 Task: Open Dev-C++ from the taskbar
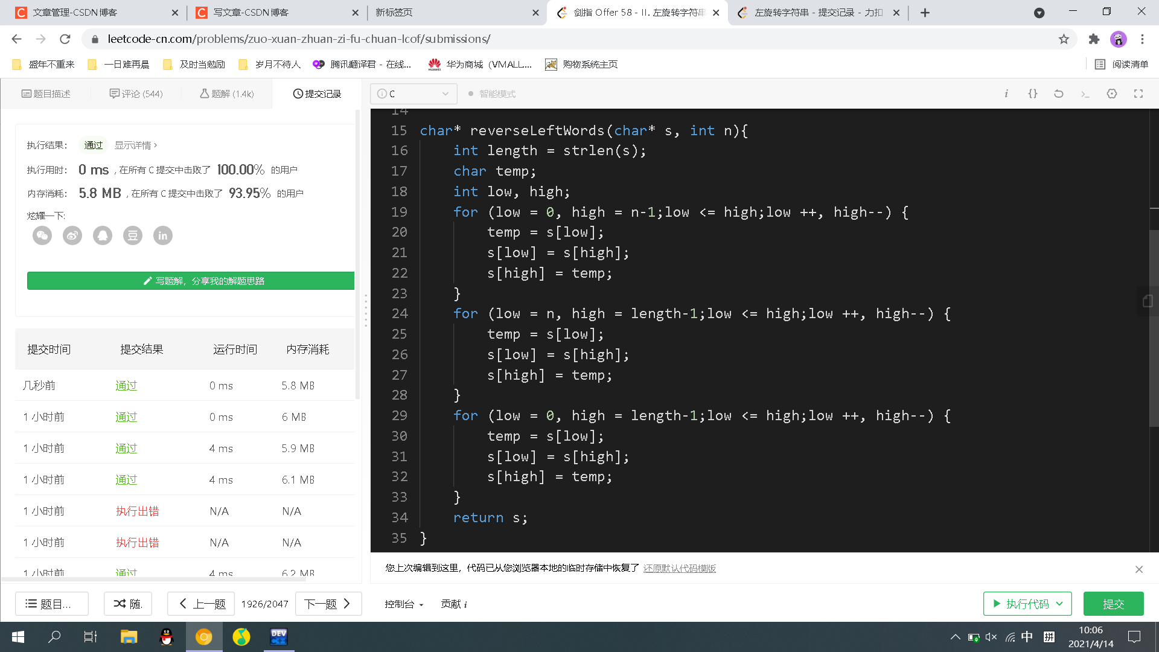(279, 637)
